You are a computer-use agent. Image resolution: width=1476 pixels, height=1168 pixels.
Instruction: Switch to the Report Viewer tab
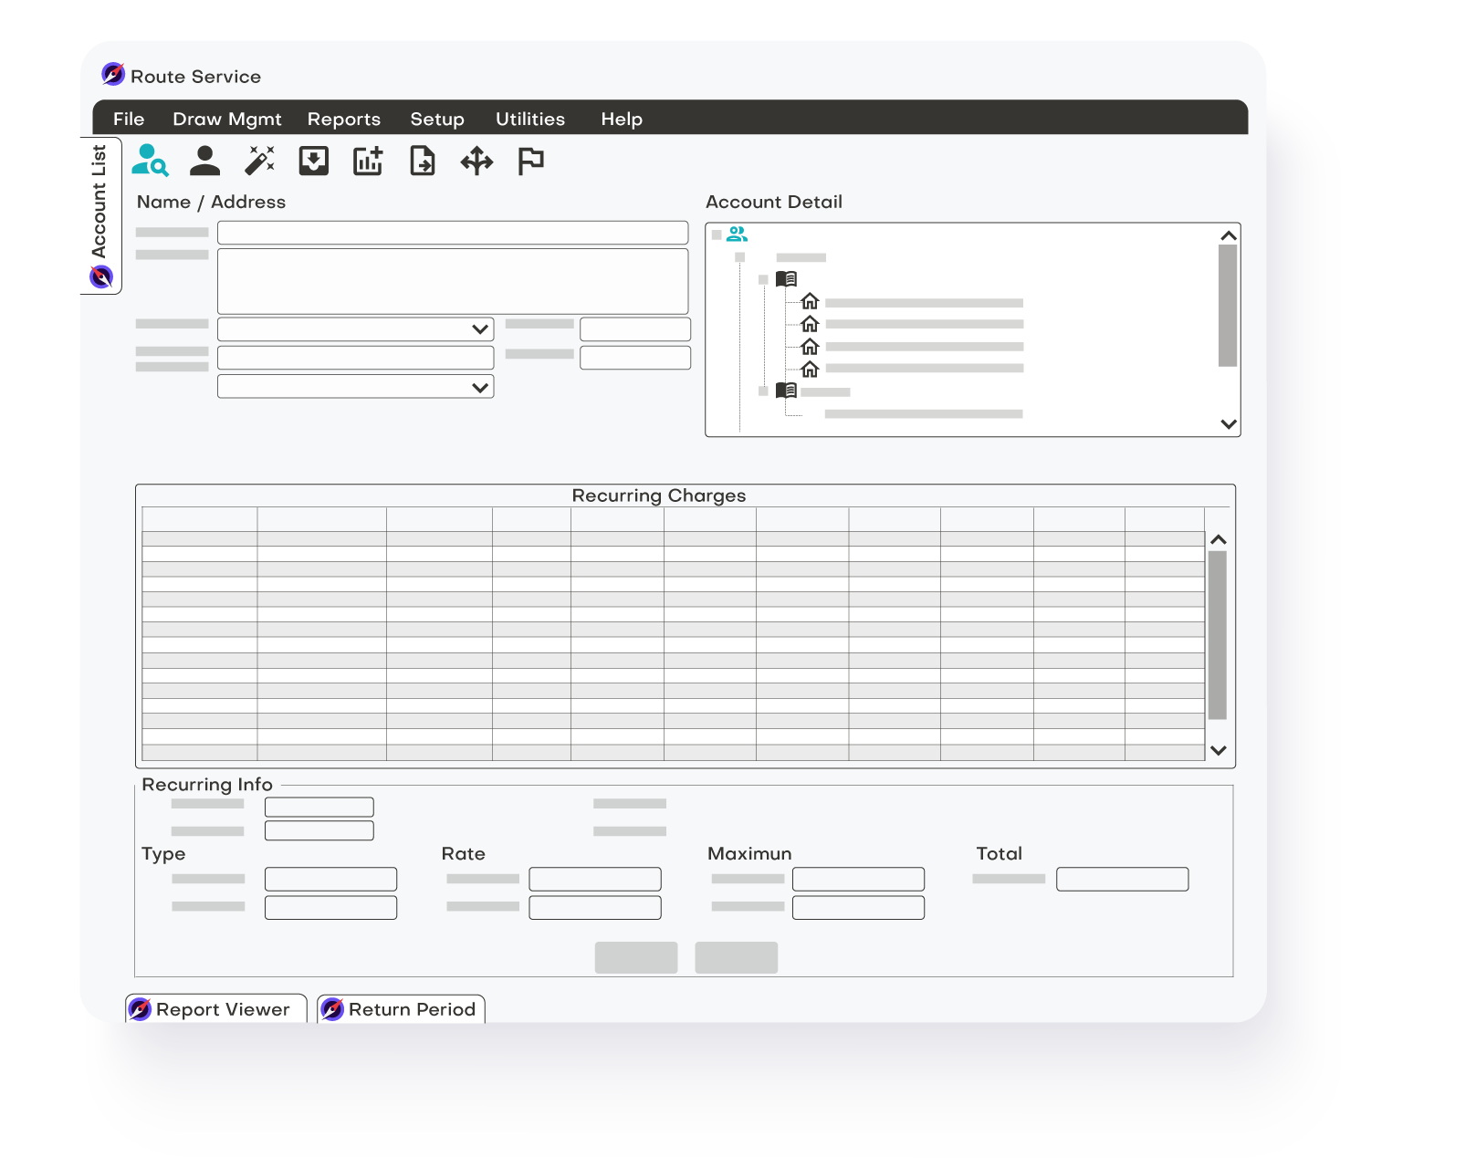tap(216, 1009)
